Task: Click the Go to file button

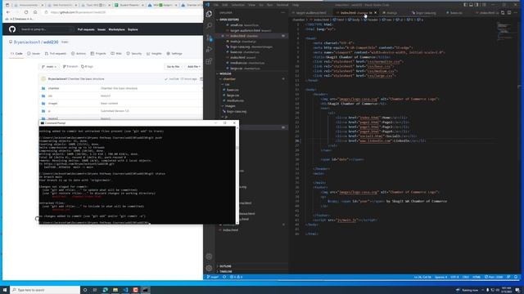Action: (x=173, y=67)
